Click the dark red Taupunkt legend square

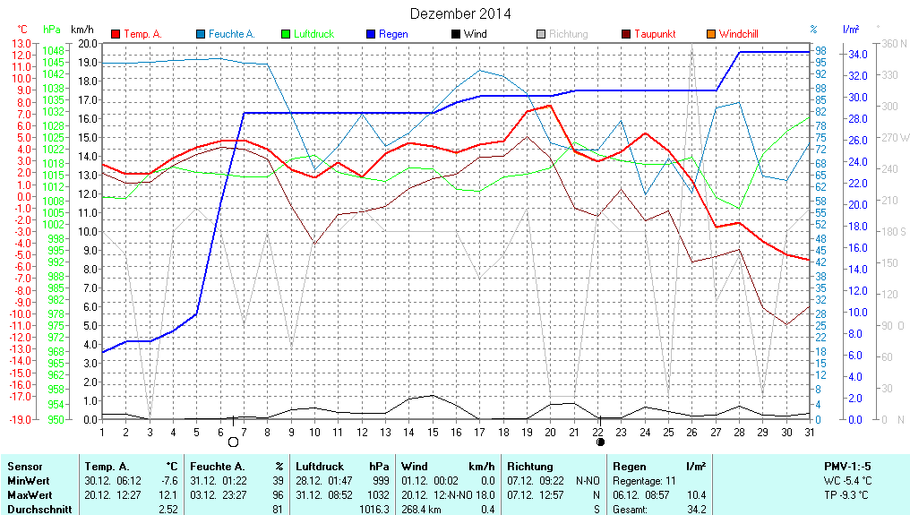[626, 34]
